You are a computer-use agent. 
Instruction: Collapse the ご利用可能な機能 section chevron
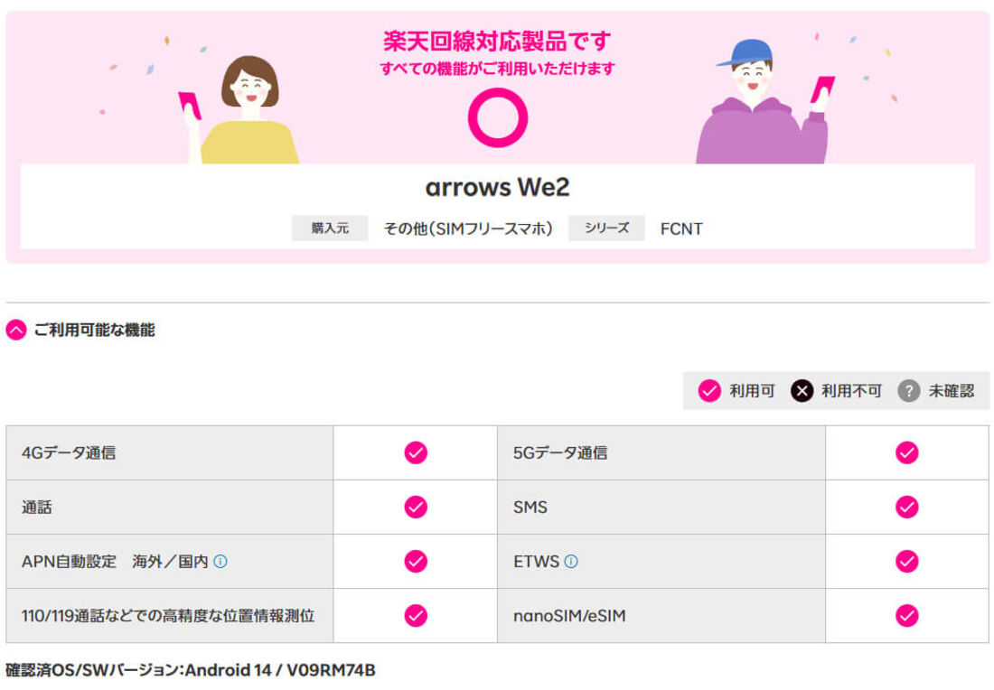[x=16, y=331]
